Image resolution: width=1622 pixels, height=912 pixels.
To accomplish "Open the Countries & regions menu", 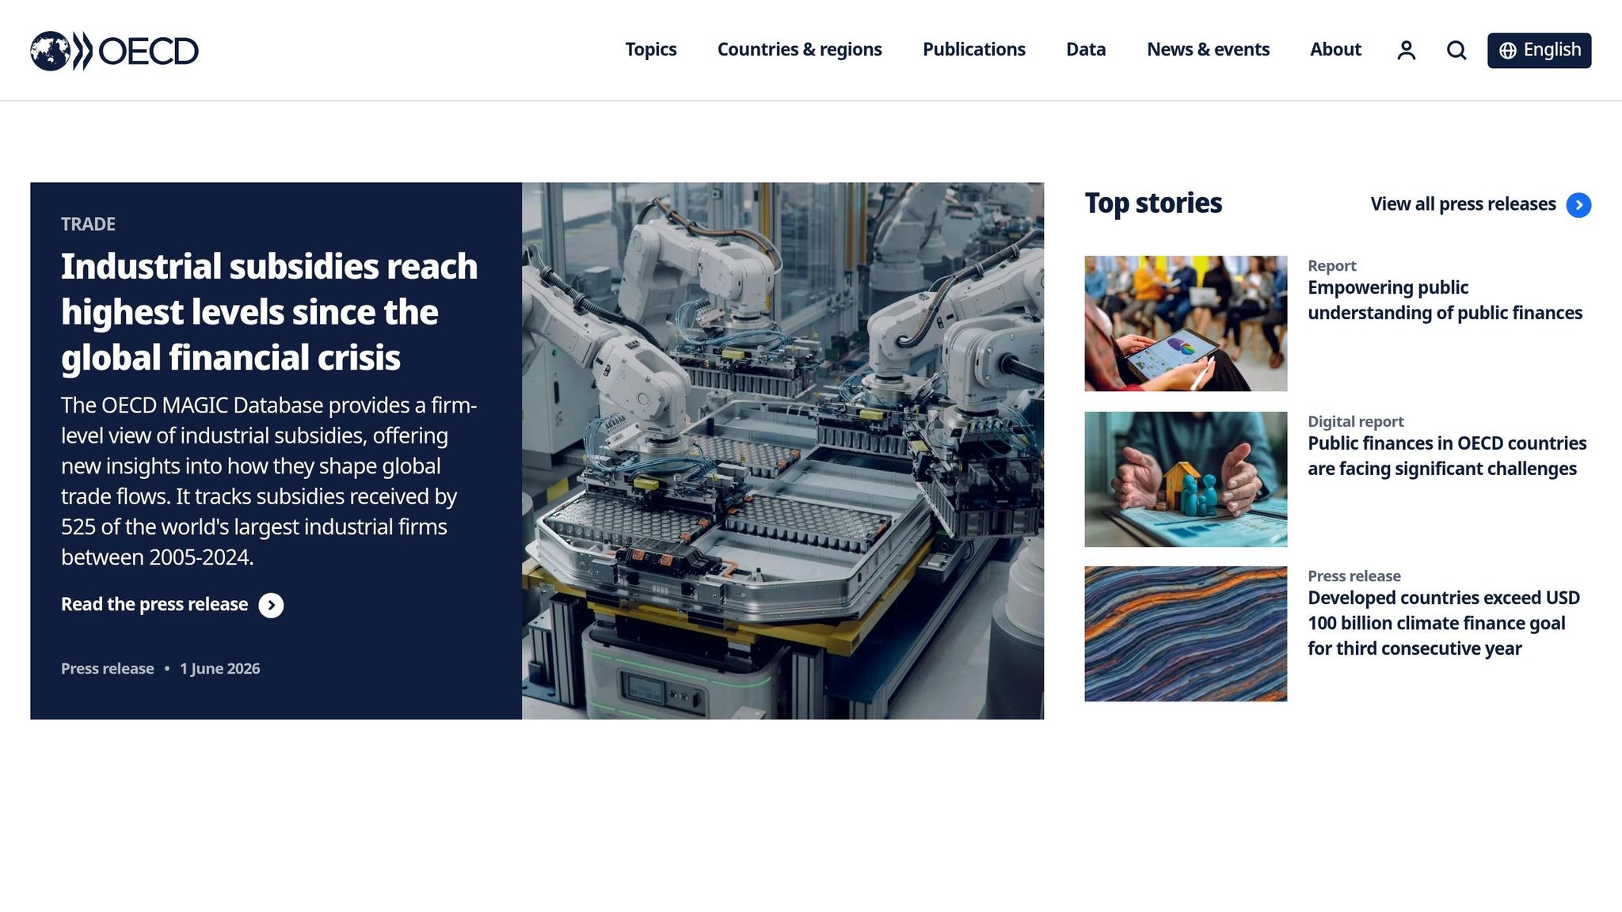I will 799,50.
